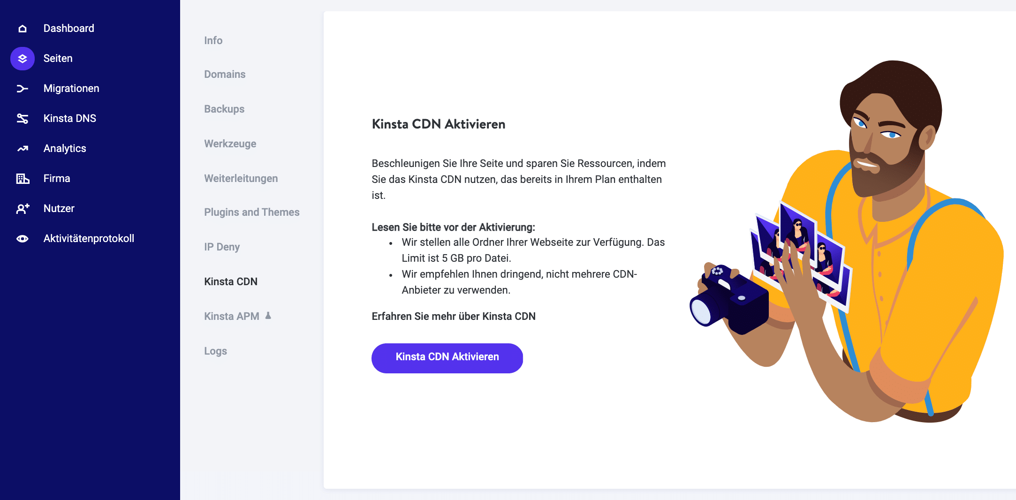Image resolution: width=1016 pixels, height=500 pixels.
Task: Click the Analytics trend icon
Action: [x=23, y=149]
